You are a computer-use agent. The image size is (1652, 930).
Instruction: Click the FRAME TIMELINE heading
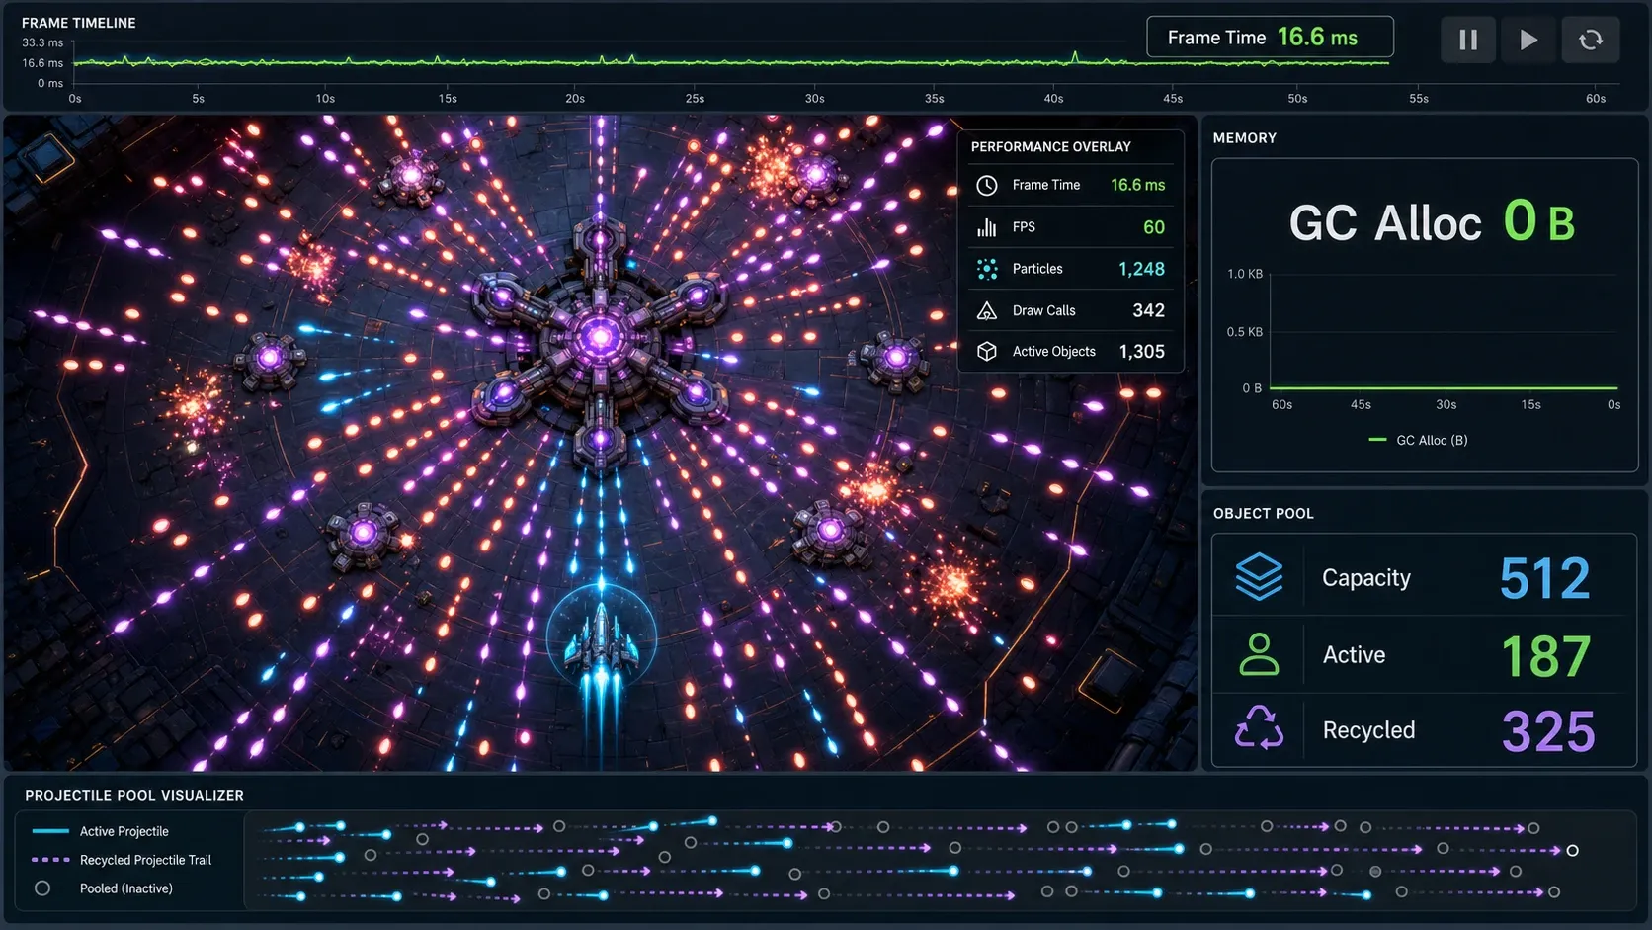pyautogui.click(x=79, y=23)
